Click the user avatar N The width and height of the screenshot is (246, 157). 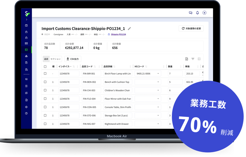click(x=204, y=13)
